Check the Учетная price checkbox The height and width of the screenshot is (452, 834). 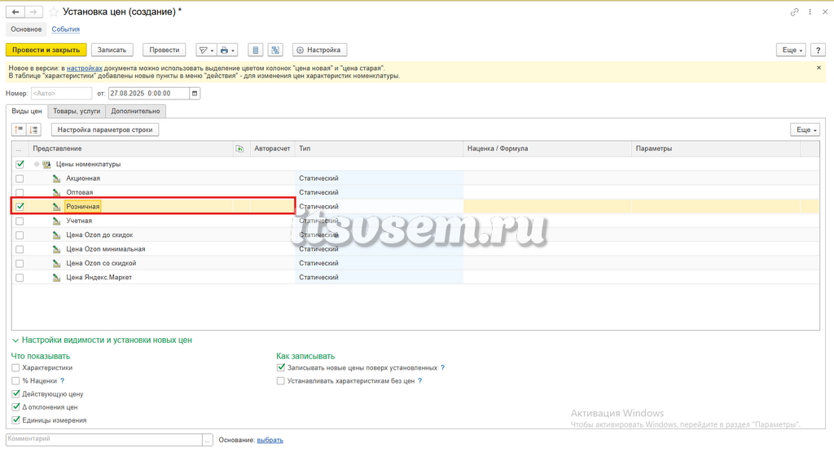[20, 221]
